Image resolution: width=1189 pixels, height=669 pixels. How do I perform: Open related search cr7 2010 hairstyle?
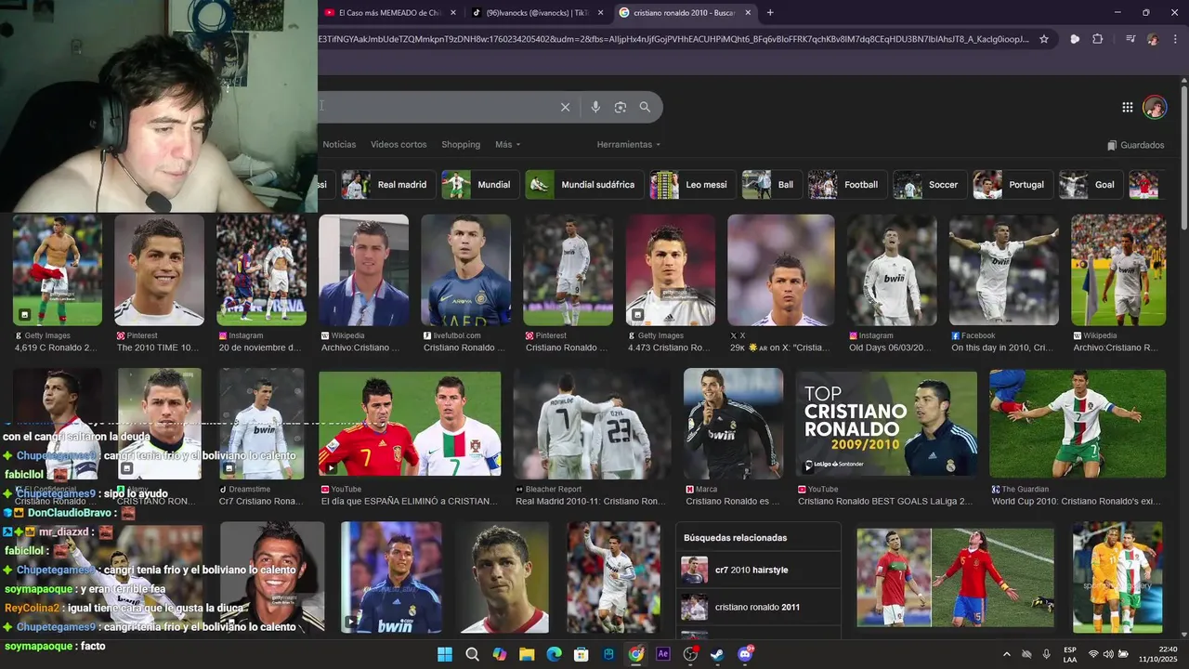(x=758, y=570)
